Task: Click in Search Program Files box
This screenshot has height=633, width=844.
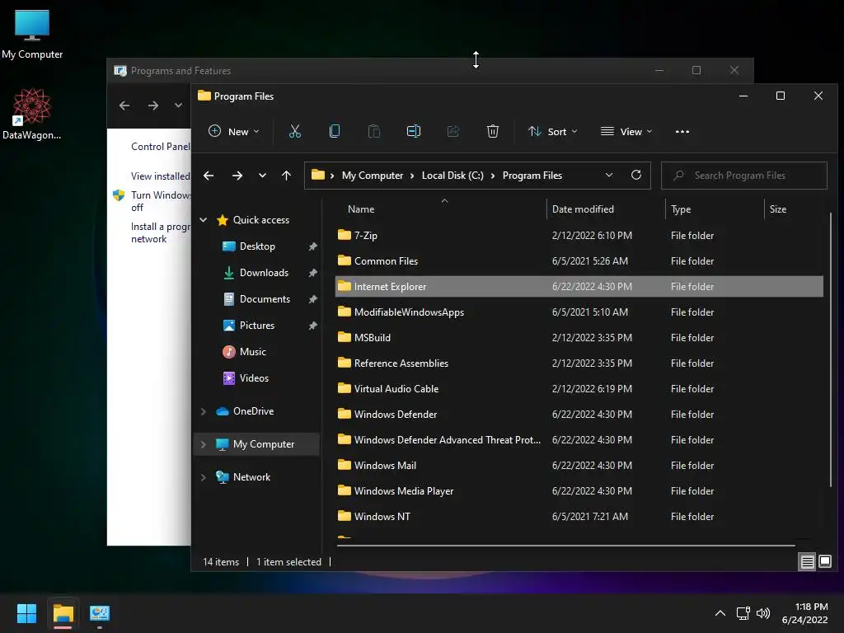Action: [744, 176]
